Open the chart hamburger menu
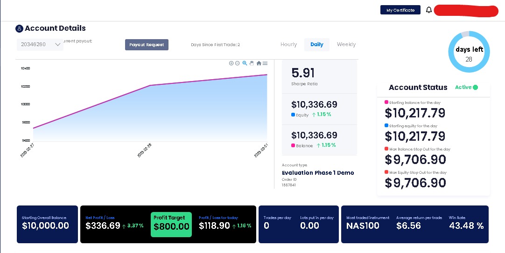 pyautogui.click(x=265, y=63)
